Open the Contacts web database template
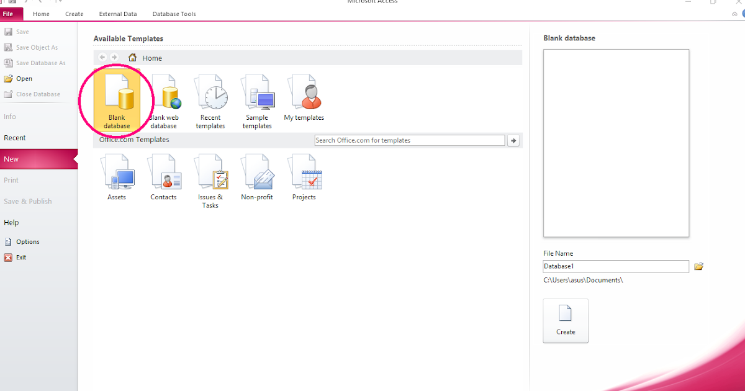 163,177
